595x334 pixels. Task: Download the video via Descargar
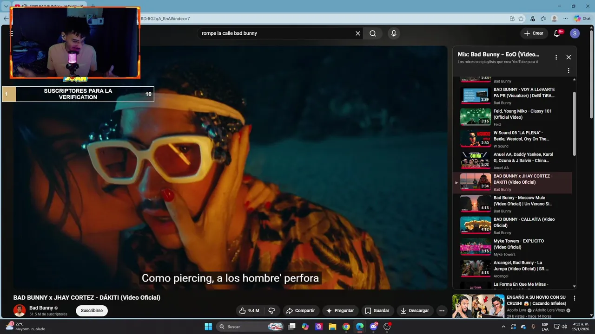[x=415, y=310]
